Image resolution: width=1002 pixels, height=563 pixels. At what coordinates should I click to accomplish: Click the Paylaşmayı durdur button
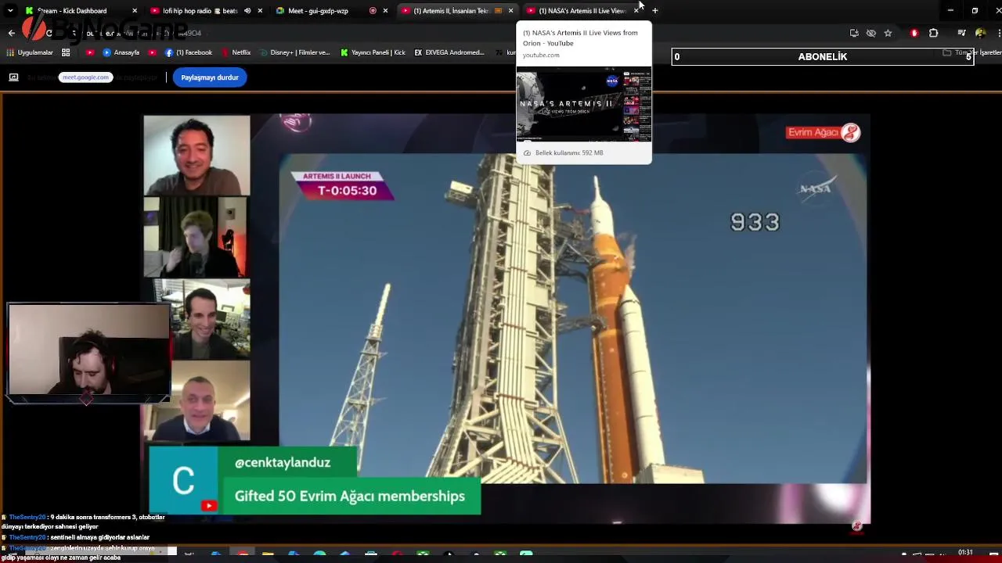(210, 77)
